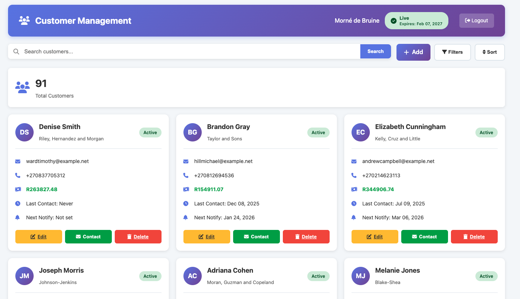
Task: Open the Sort options
Action: click(x=490, y=52)
